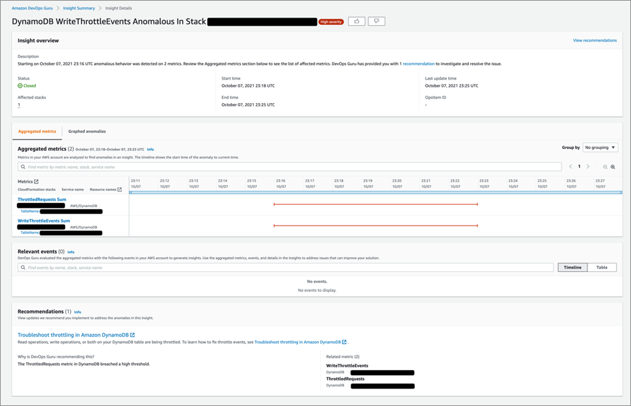The image size is (631, 406).
Task: Click the timeline range slider bar
Action: click(376, 193)
